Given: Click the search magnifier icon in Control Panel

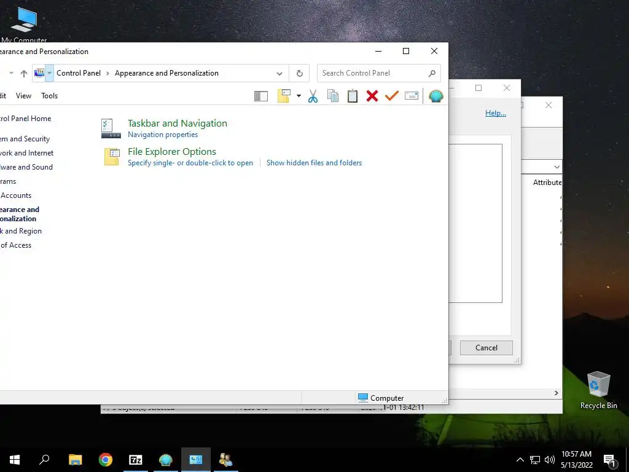Looking at the screenshot, I should click(x=432, y=73).
